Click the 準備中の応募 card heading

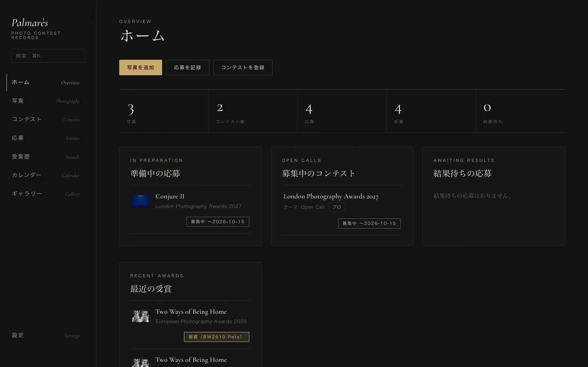(155, 173)
